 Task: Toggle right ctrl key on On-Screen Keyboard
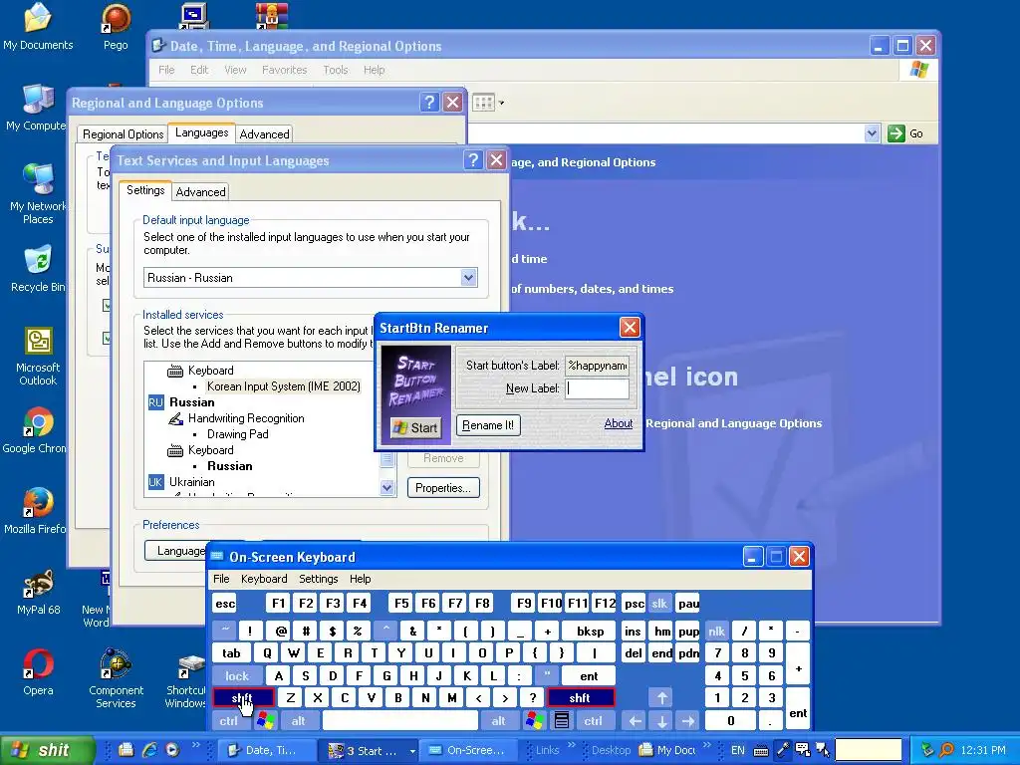coord(594,721)
